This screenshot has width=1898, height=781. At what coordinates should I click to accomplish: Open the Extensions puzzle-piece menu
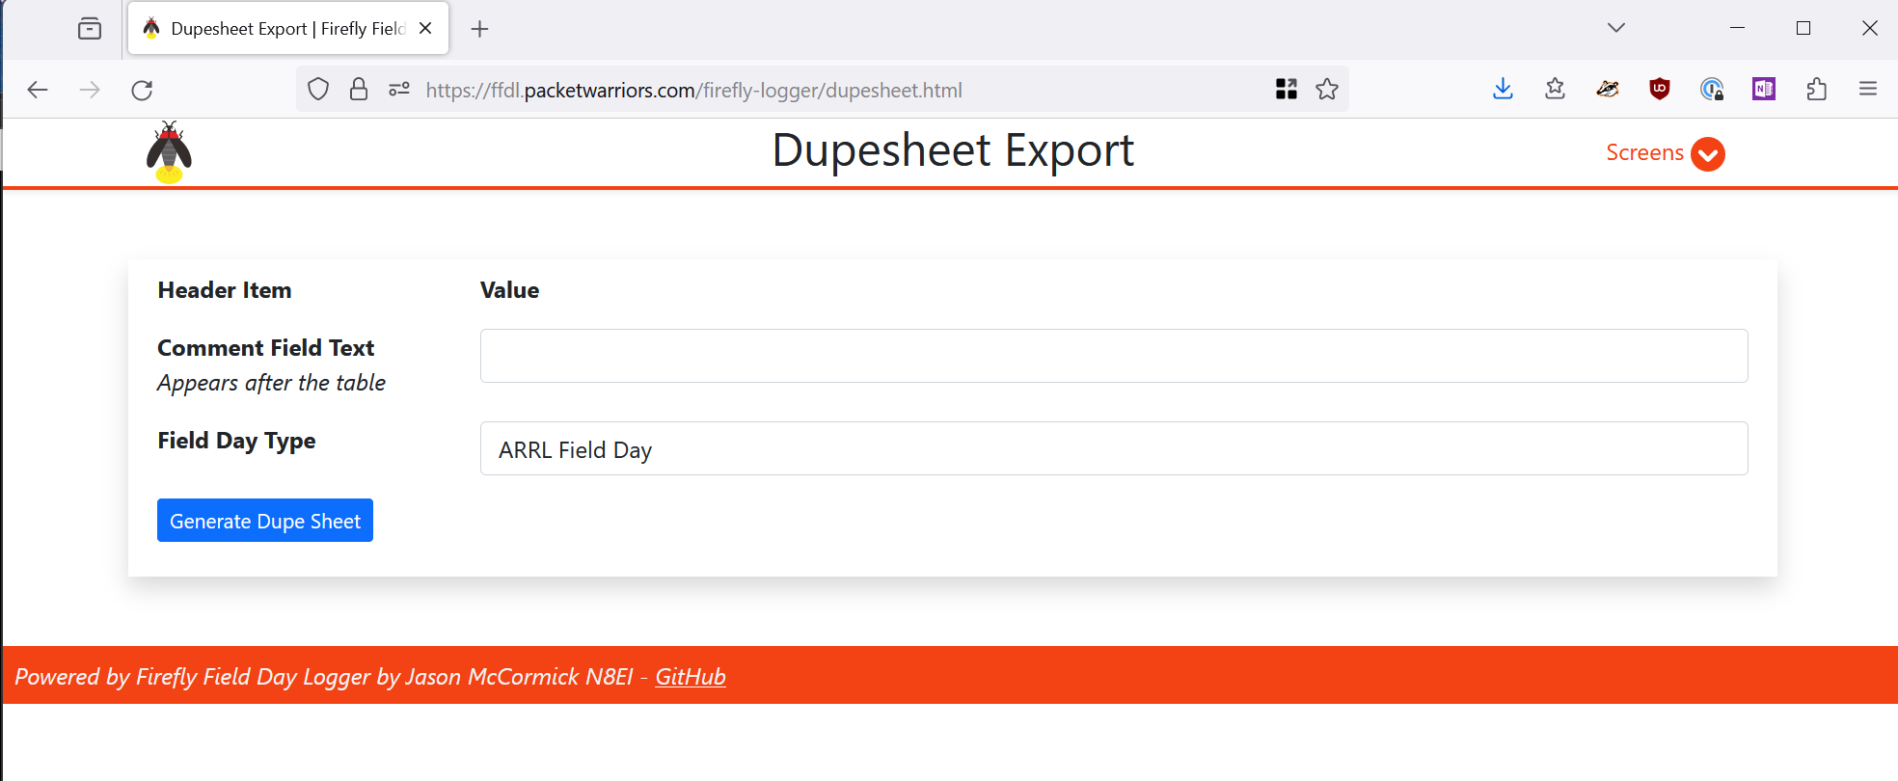coord(1816,90)
